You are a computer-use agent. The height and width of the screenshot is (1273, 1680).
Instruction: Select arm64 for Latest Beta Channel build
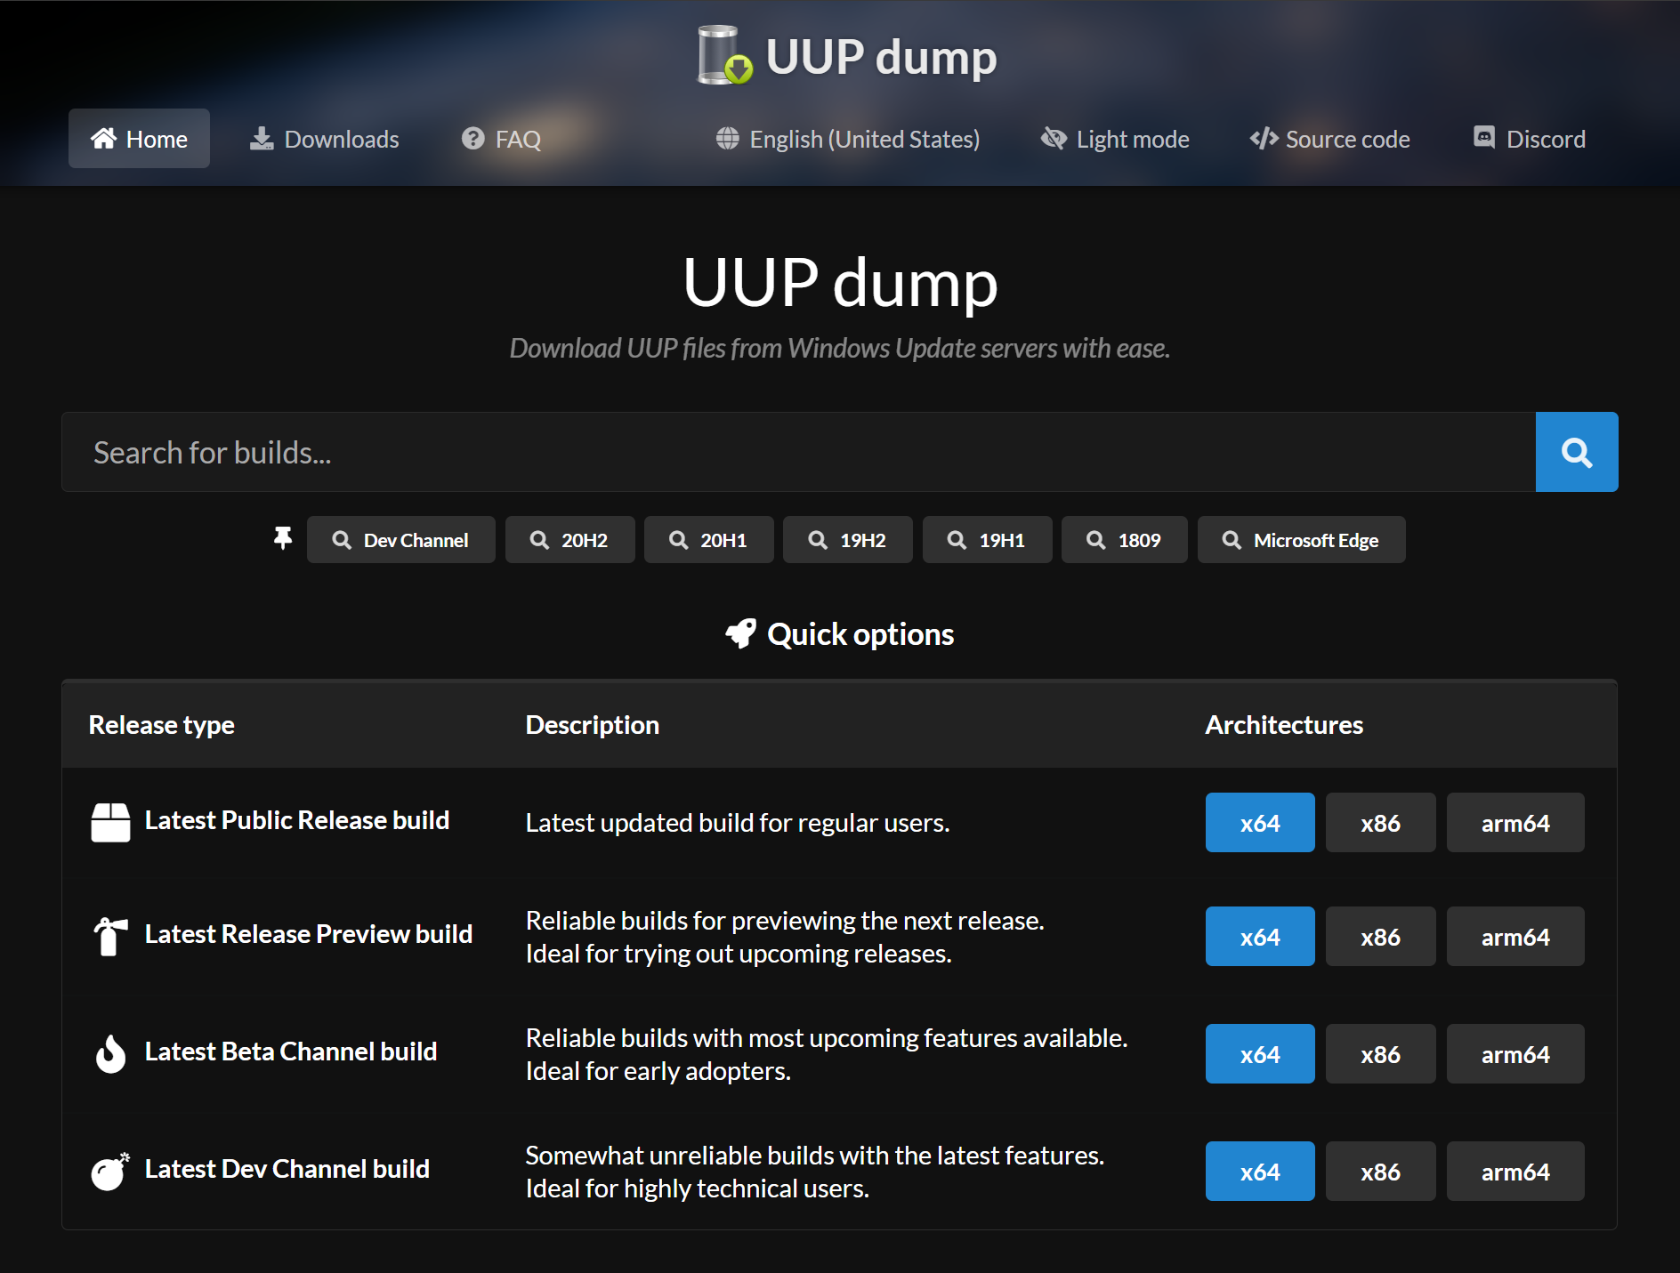[1515, 1054]
